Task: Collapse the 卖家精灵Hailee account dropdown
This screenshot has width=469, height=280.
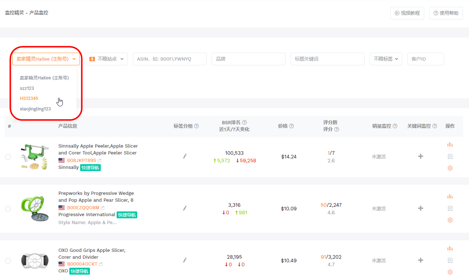Action: point(46,59)
